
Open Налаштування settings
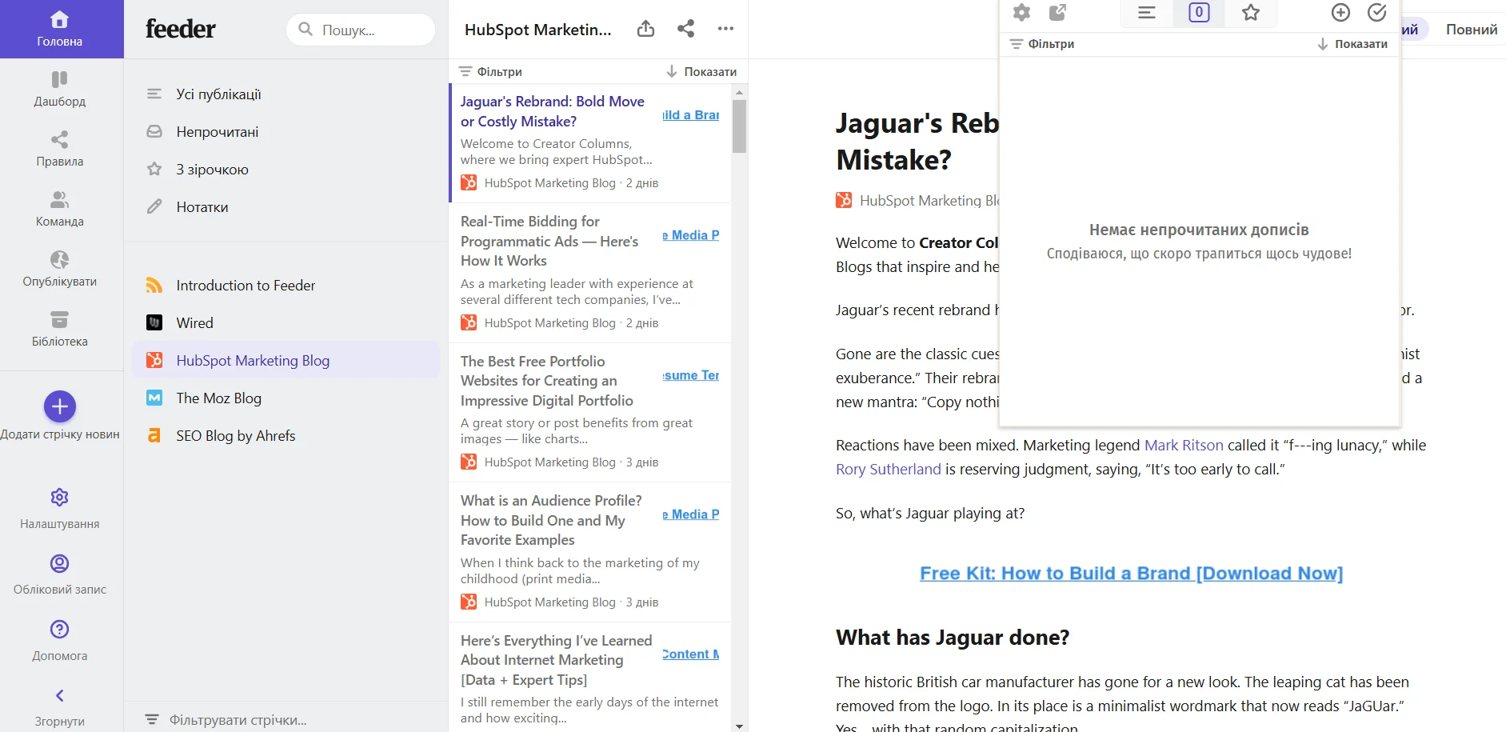60,509
